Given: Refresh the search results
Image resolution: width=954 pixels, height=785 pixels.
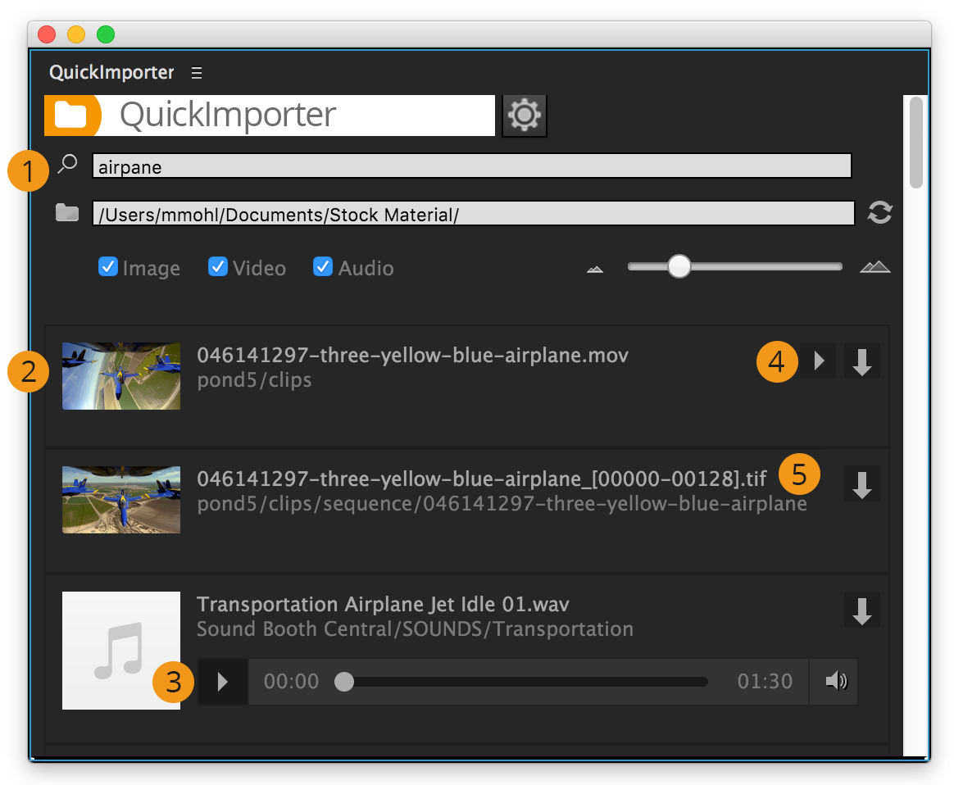Looking at the screenshot, I should click(x=879, y=212).
